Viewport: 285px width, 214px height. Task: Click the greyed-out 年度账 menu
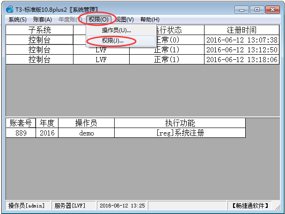70,20
